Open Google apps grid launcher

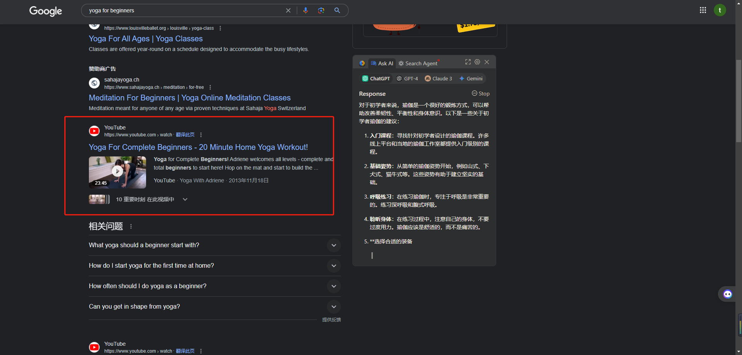(x=703, y=10)
